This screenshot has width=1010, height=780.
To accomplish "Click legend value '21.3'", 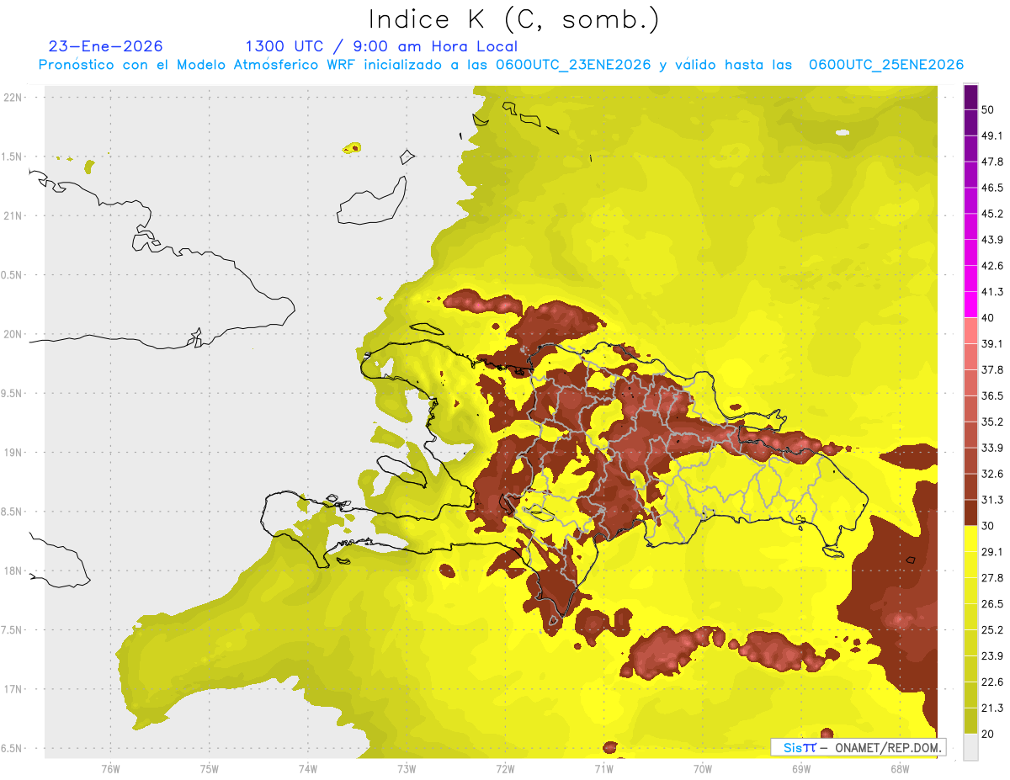I will pos(992,708).
